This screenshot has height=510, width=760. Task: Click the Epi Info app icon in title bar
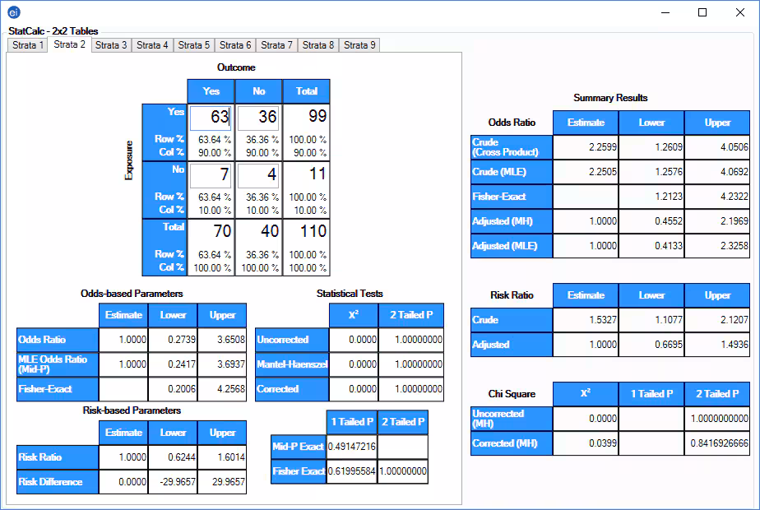click(13, 12)
